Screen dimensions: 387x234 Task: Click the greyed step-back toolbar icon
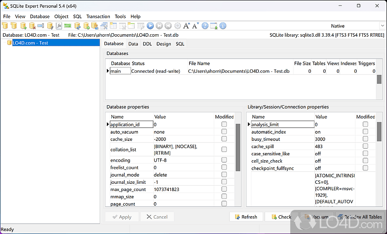(x=168, y=26)
